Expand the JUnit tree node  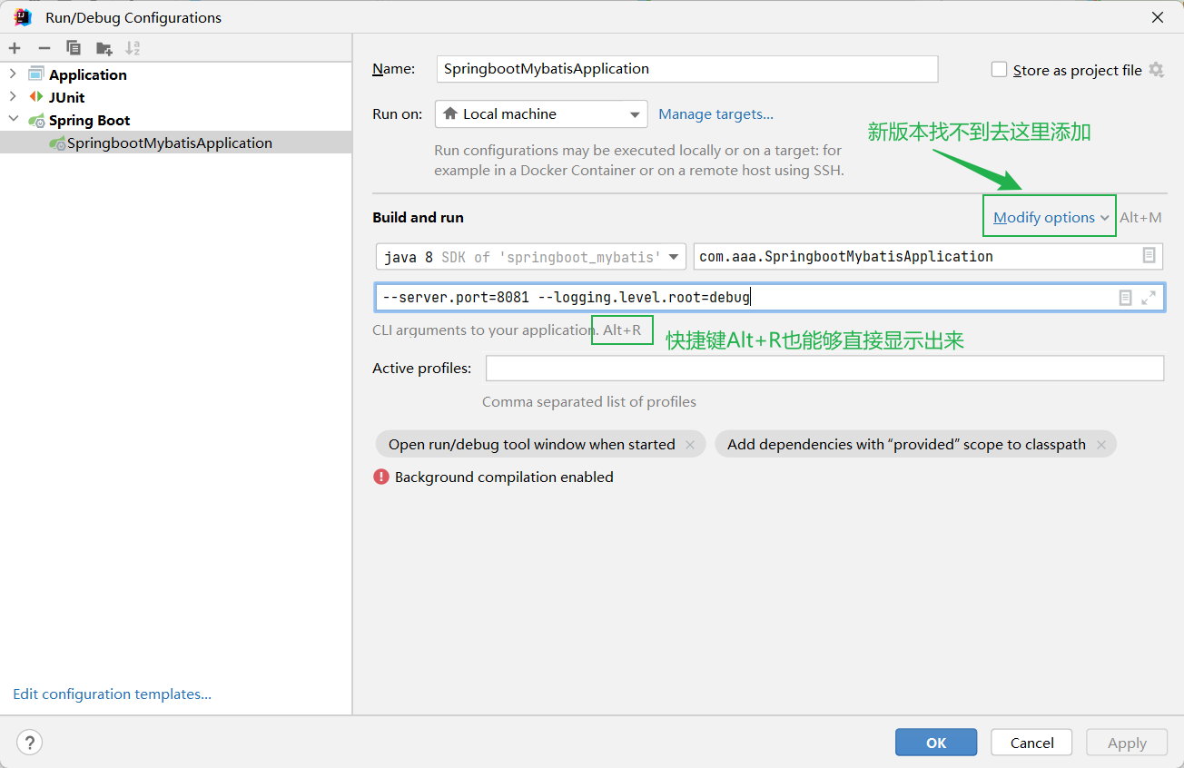pos(13,96)
